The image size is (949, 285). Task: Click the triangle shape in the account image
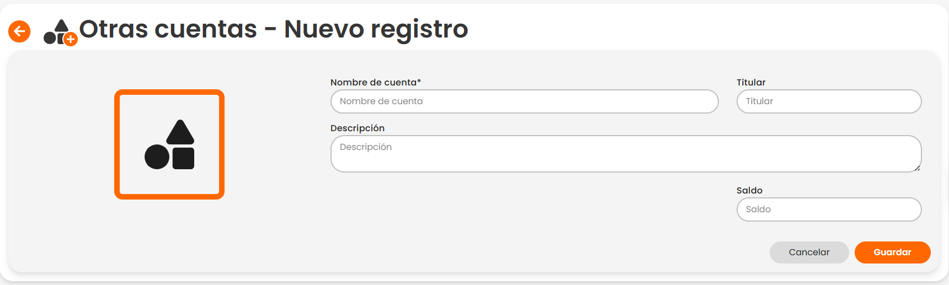tap(180, 132)
